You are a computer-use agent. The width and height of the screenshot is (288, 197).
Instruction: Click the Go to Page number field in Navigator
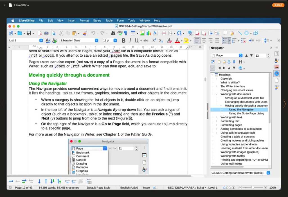[x=261, y=56]
